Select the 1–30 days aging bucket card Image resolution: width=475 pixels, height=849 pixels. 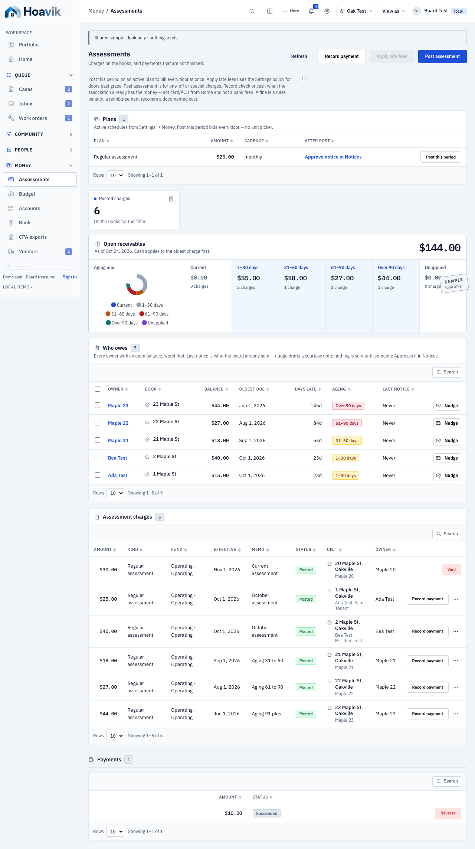[255, 296]
